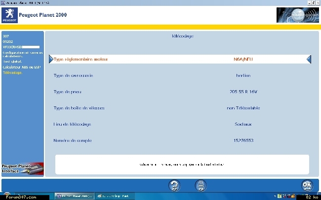Screen dimensions: 321x200
Task: Click the instruction message box
Action: click(x=182, y=165)
